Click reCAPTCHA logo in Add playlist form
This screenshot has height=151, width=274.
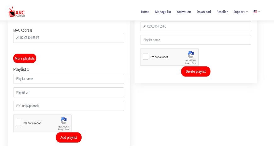click(x=64, y=121)
